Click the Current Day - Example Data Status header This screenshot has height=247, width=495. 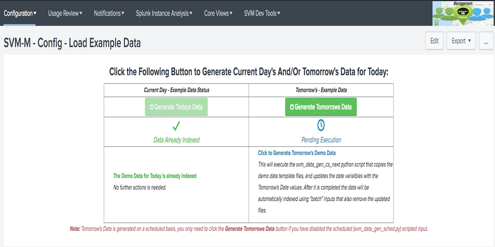[176, 90]
